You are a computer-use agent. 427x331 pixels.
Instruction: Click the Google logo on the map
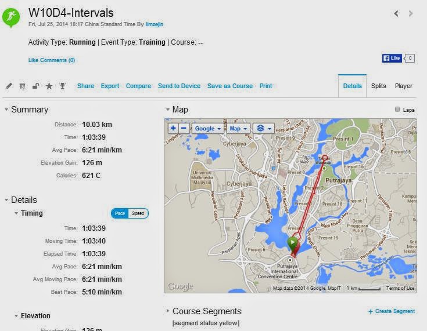pyautogui.click(x=180, y=286)
